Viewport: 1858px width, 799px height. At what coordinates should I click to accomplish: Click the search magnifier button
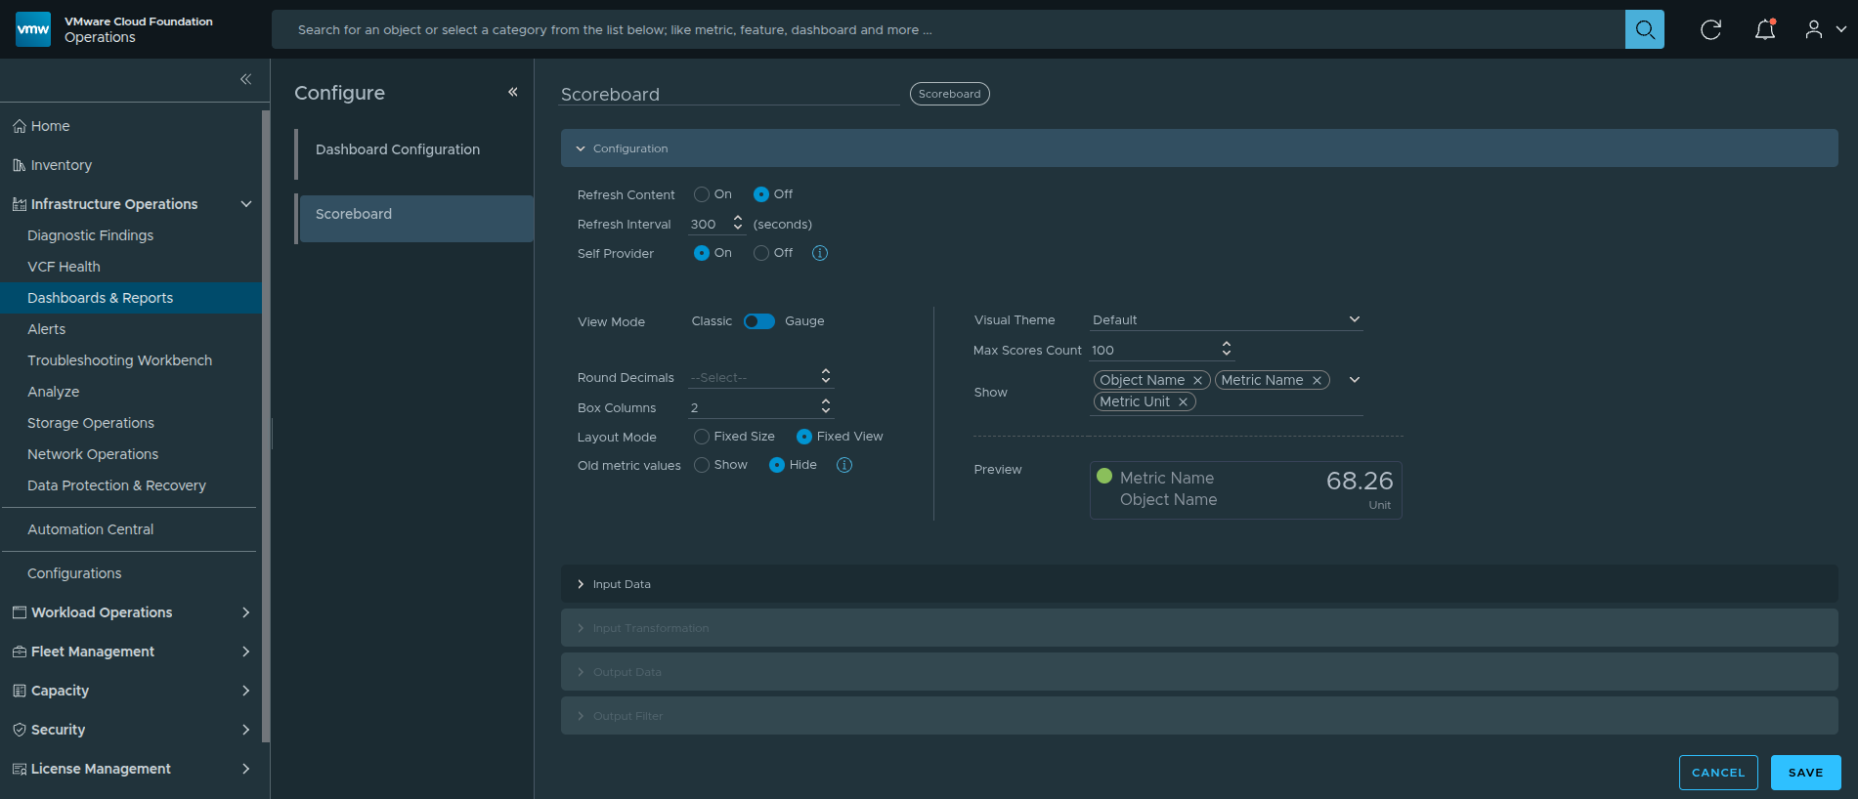pyautogui.click(x=1644, y=29)
